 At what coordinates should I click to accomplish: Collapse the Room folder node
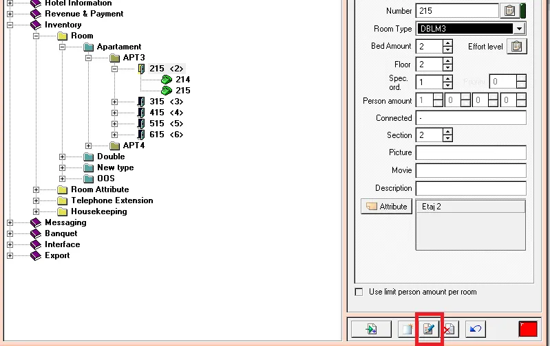36,36
